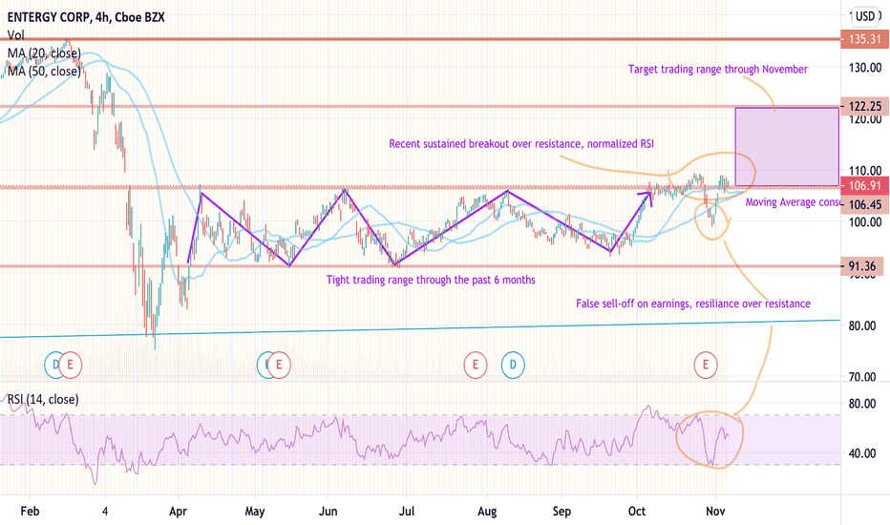Click the Feb label on time axis

30,512
